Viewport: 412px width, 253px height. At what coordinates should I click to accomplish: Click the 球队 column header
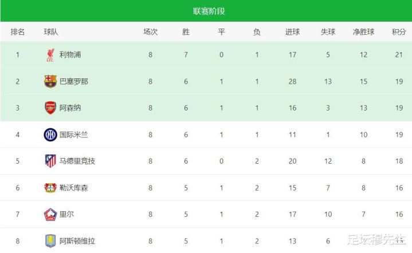click(x=51, y=32)
